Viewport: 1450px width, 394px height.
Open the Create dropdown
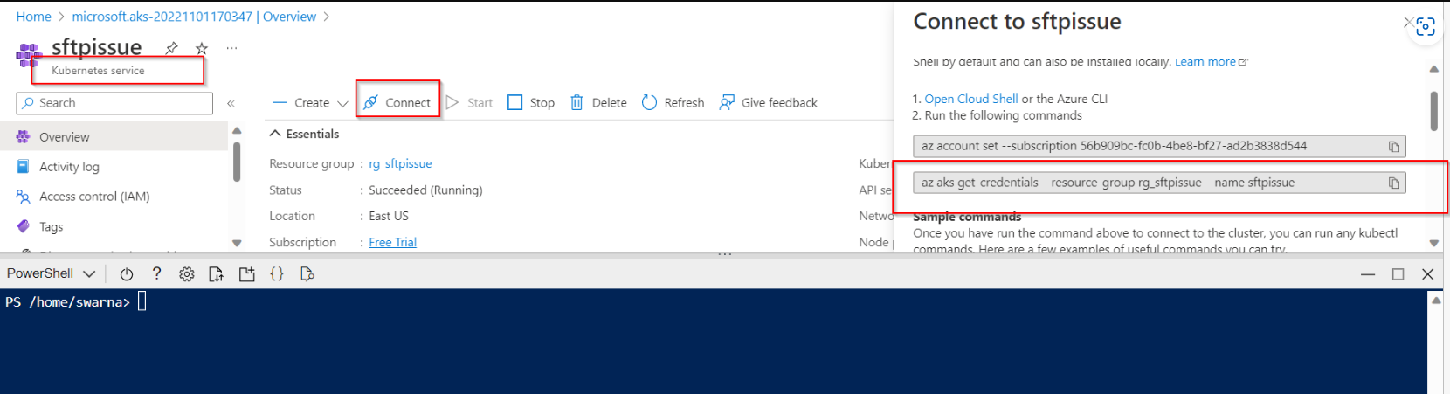pos(310,102)
